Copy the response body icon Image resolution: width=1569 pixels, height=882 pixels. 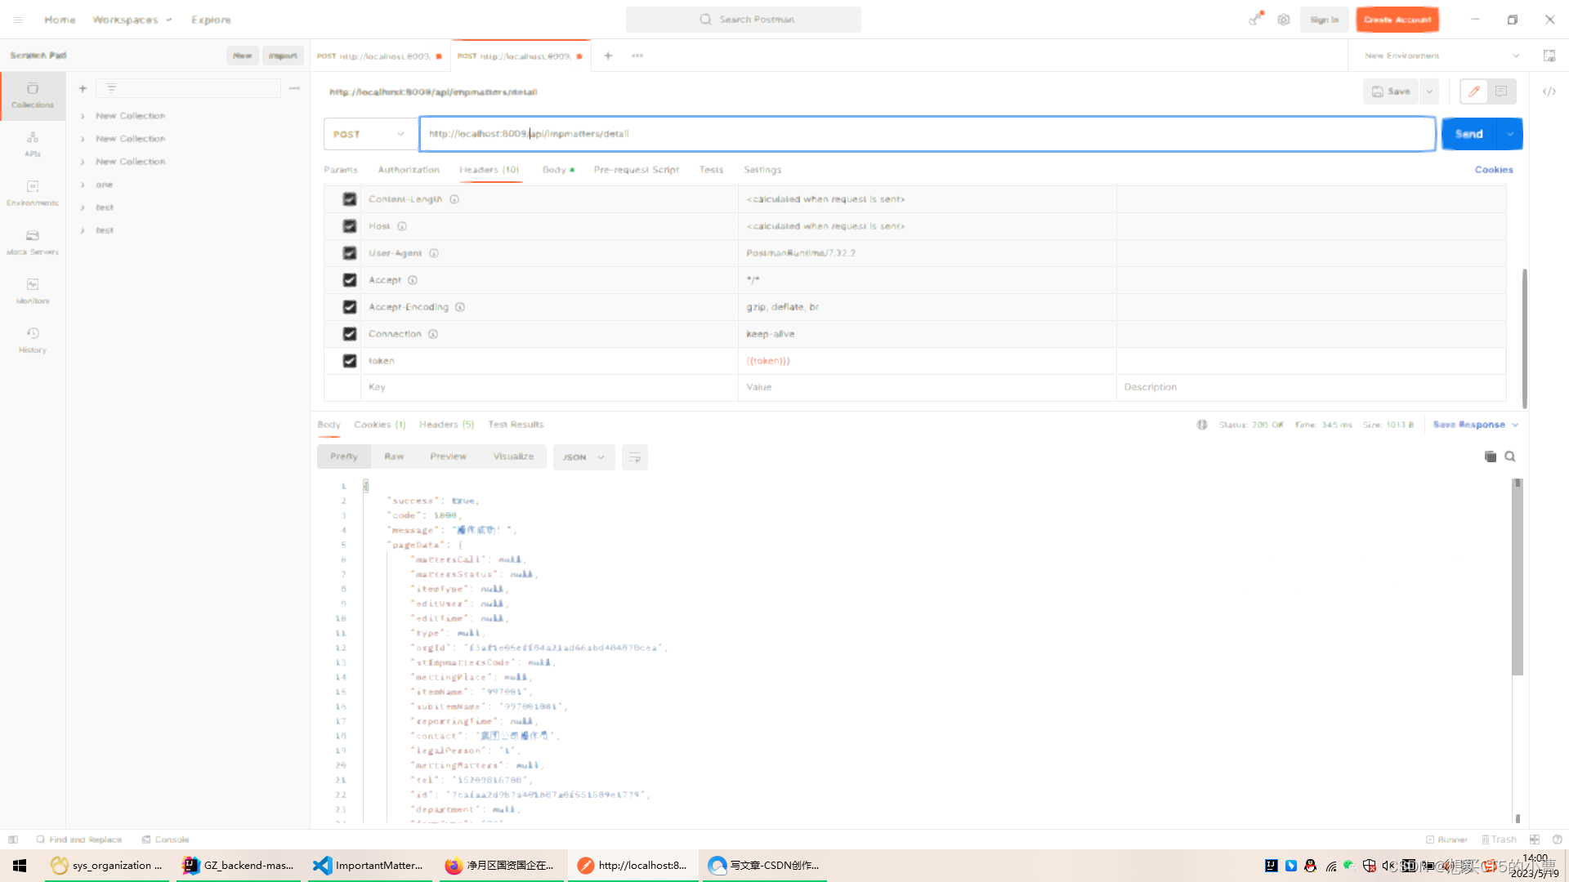1490,457
